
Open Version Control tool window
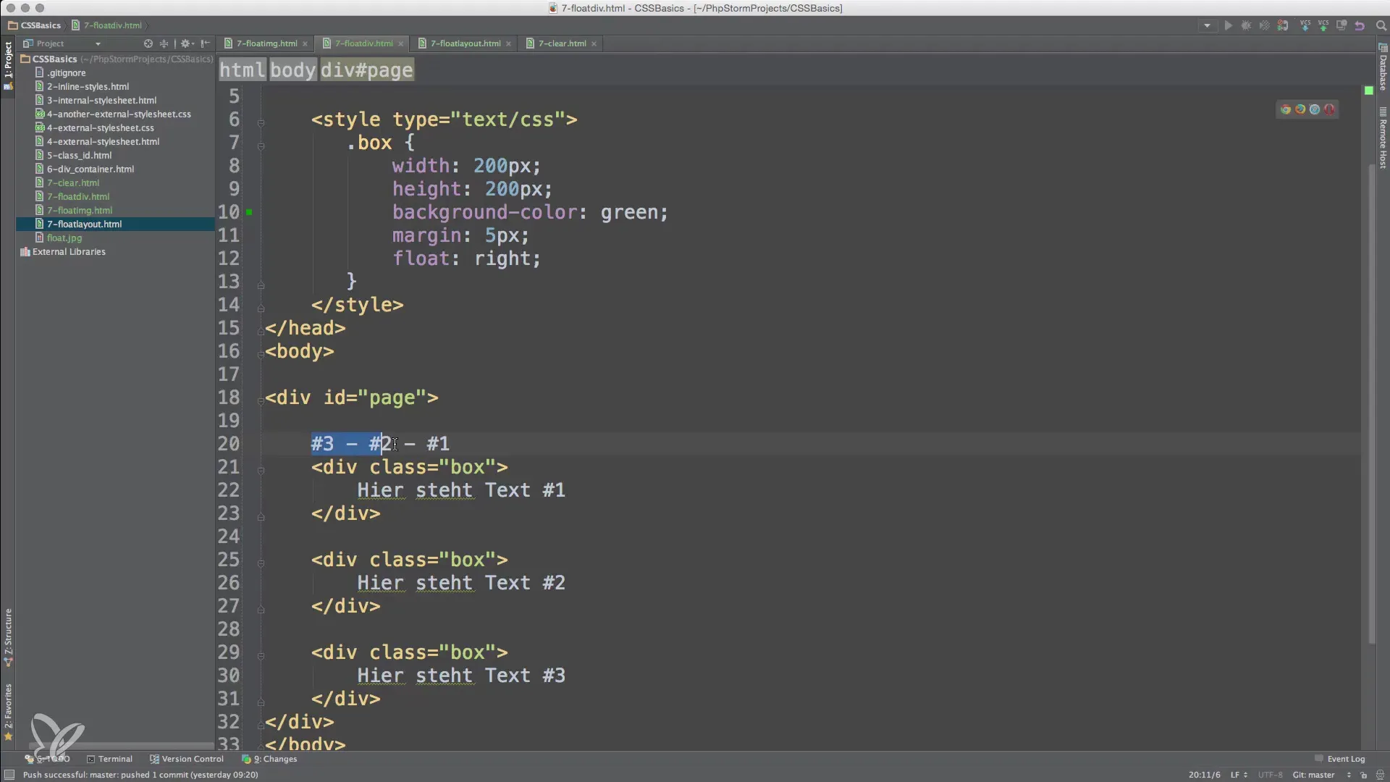187,759
